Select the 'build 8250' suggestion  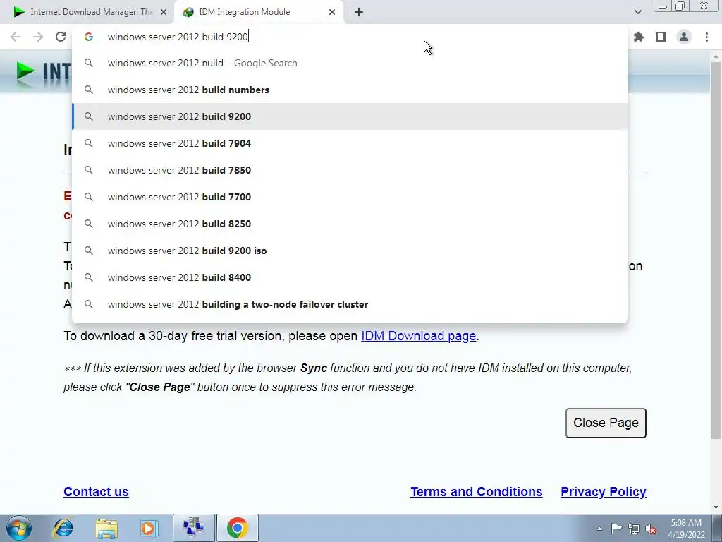coord(350,224)
